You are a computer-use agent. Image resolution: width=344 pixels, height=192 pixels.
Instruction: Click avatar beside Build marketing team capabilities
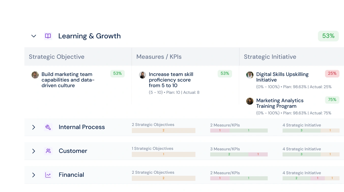[35, 75]
